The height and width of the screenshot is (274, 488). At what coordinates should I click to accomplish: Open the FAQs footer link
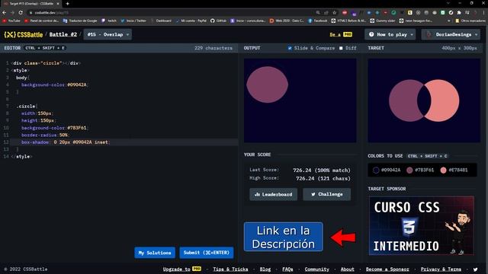[x=287, y=269]
